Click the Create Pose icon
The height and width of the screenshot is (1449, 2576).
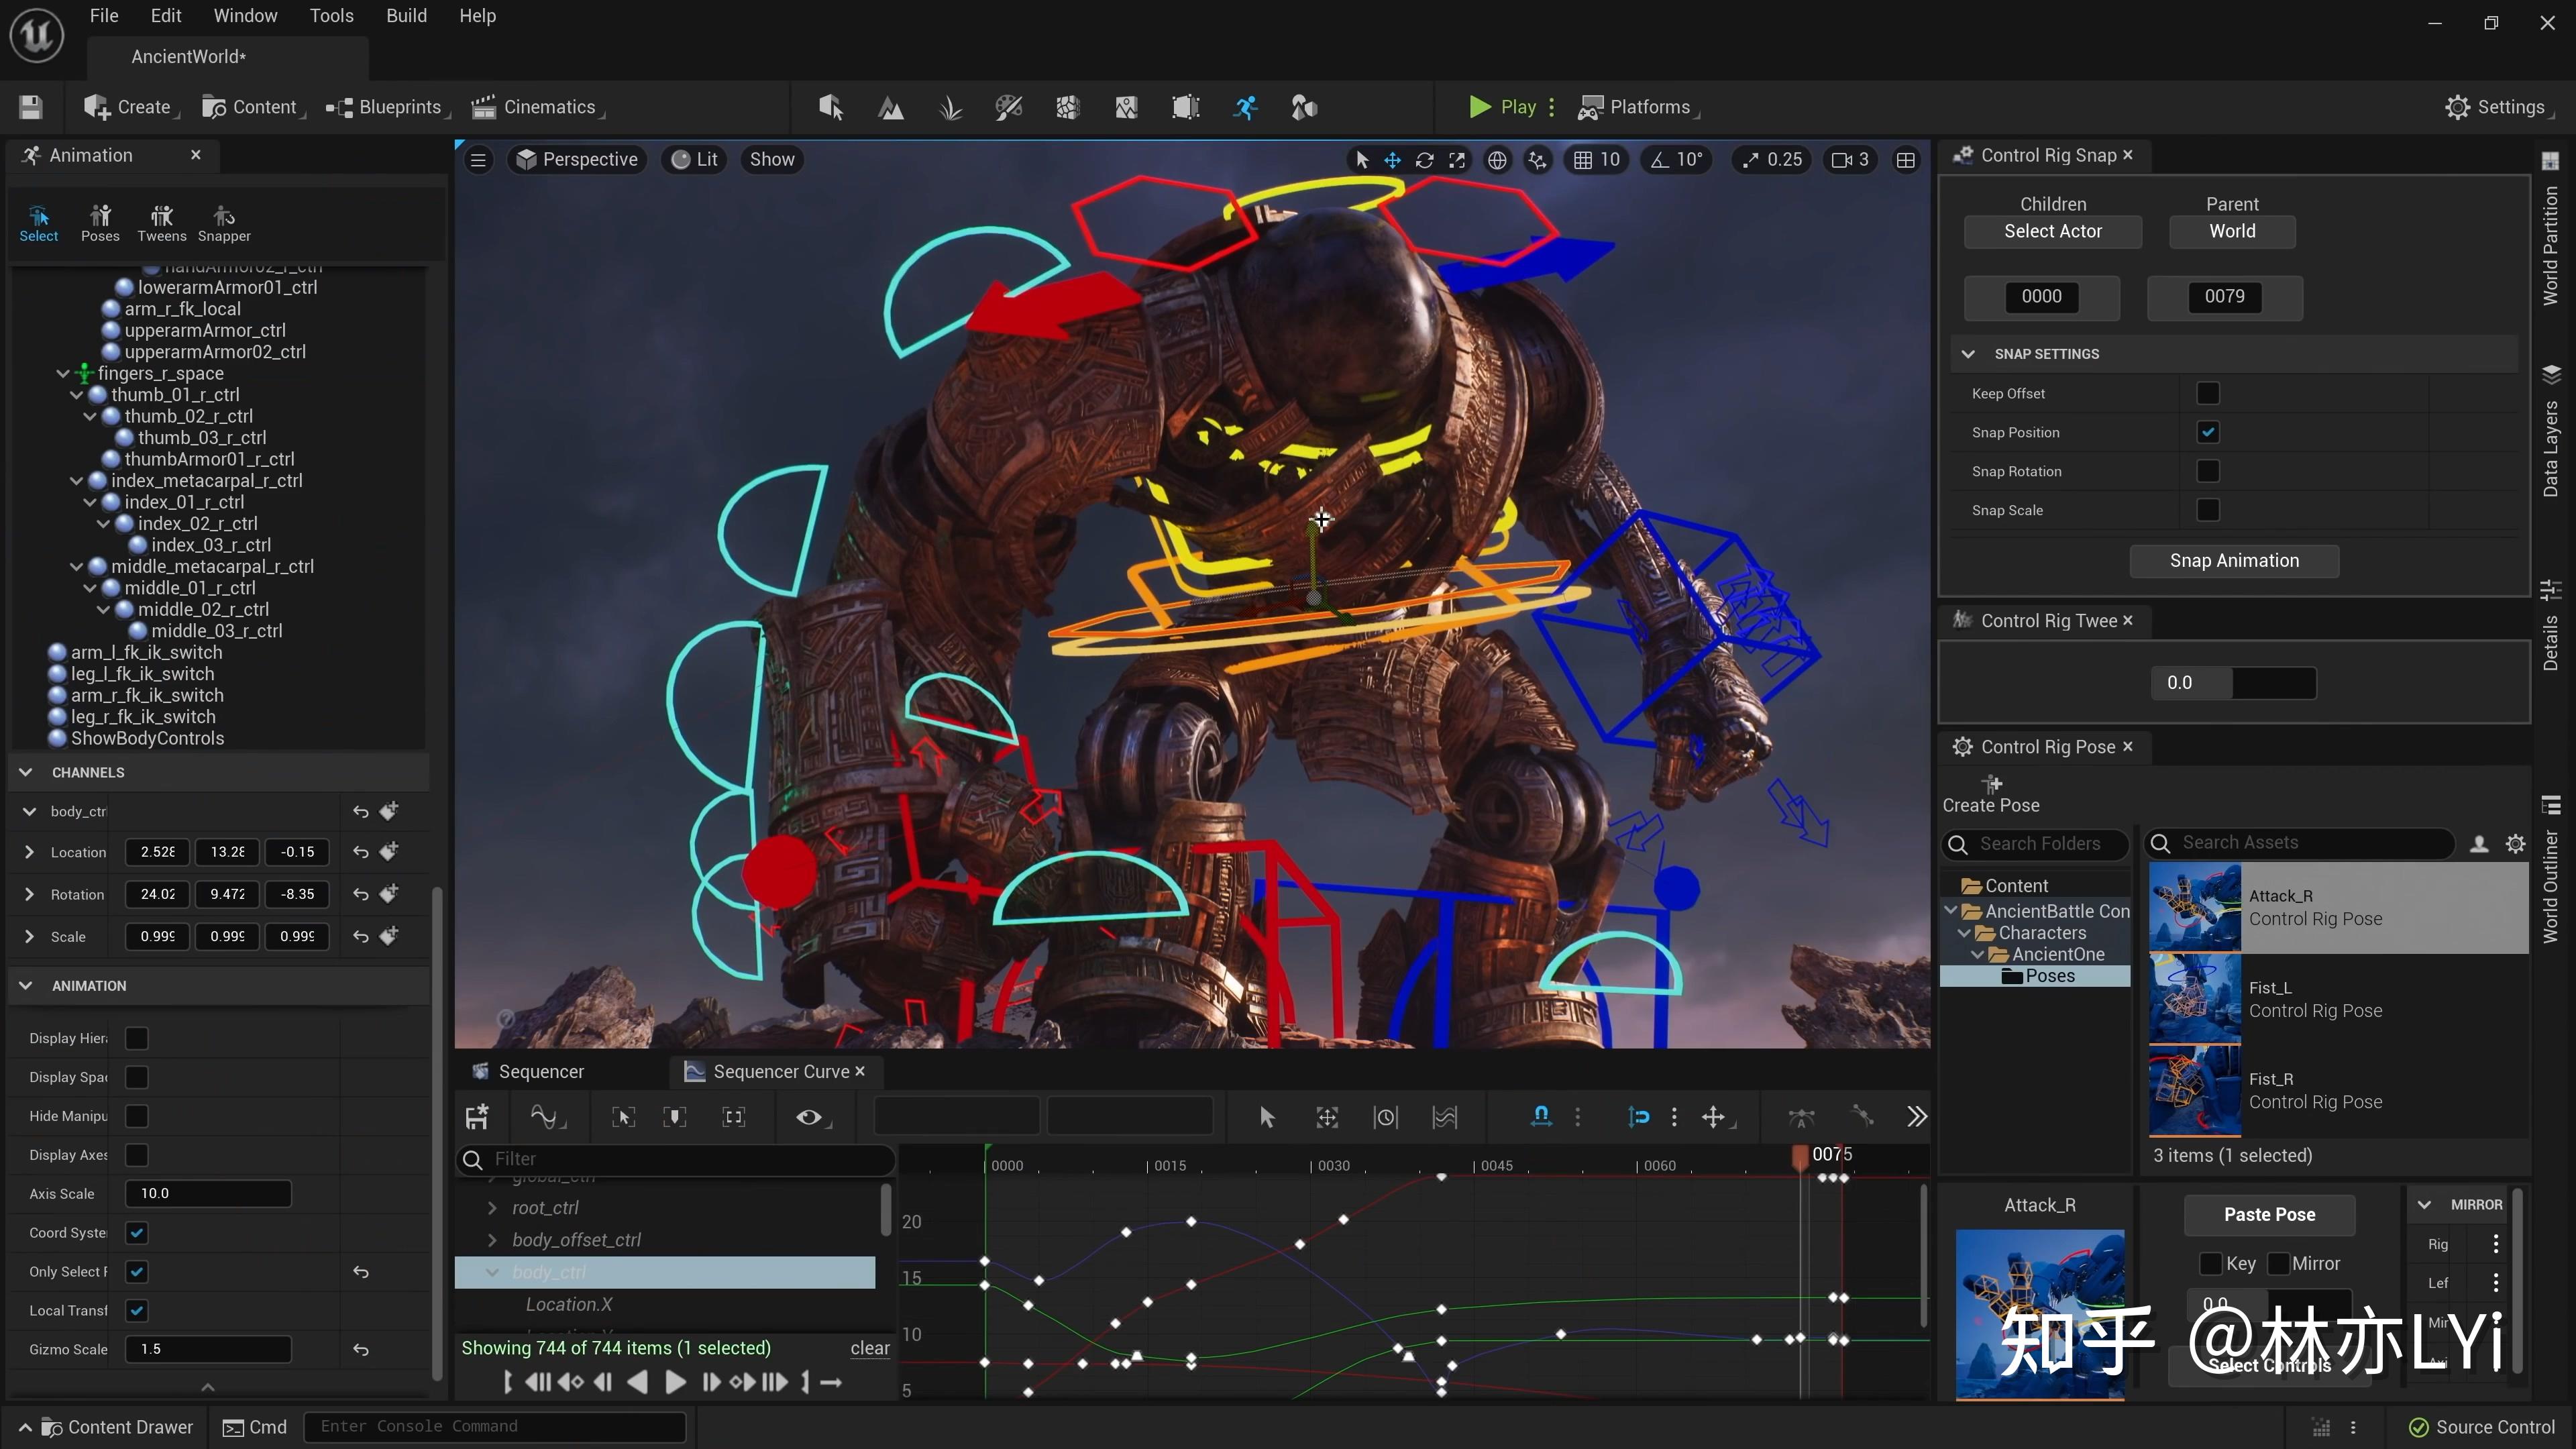click(x=1991, y=784)
